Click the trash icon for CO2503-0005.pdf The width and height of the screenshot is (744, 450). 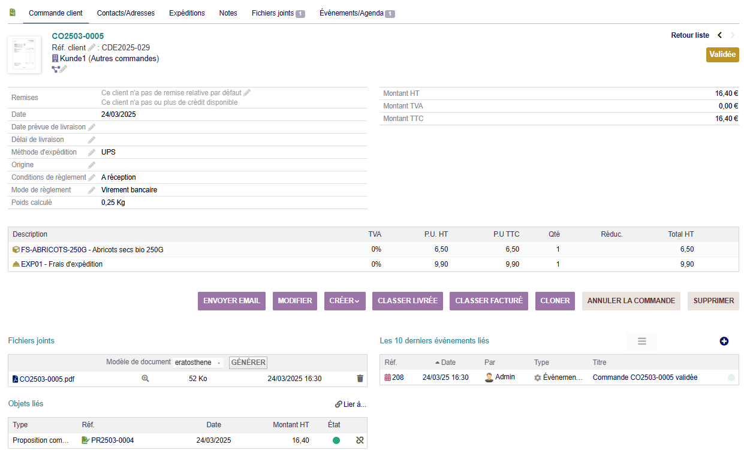tap(360, 379)
